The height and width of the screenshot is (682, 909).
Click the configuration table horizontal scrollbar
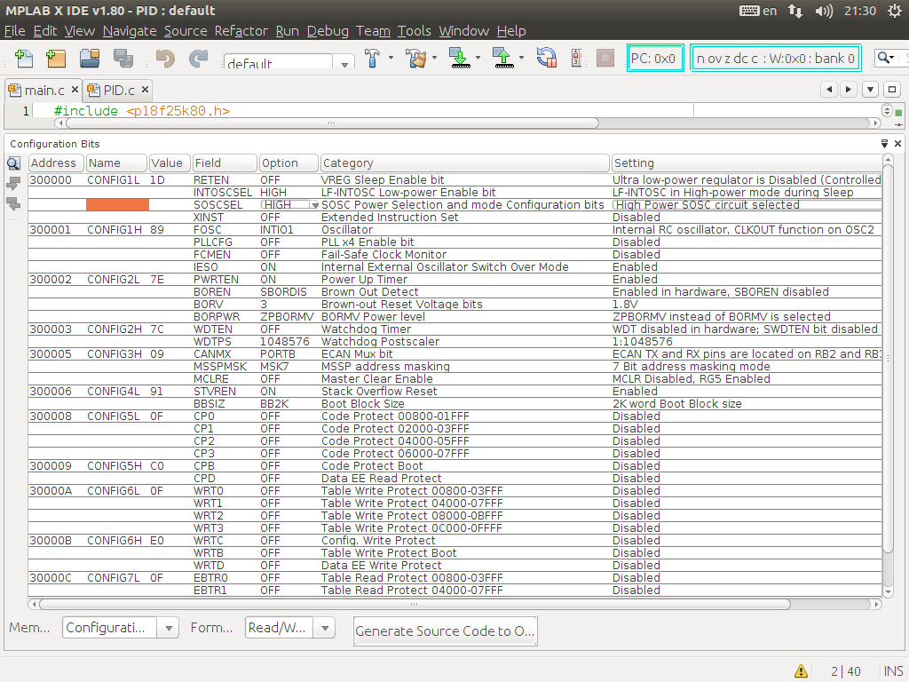(414, 604)
